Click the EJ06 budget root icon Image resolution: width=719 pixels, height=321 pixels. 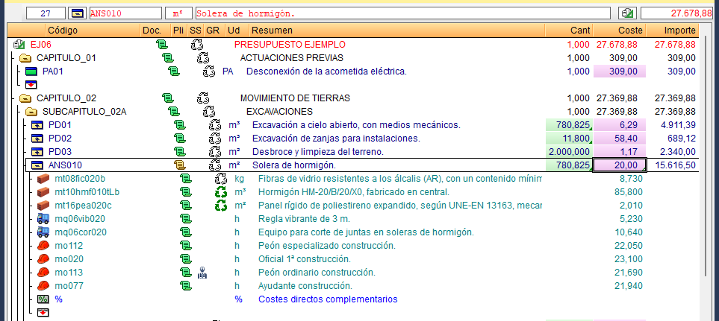19,45
